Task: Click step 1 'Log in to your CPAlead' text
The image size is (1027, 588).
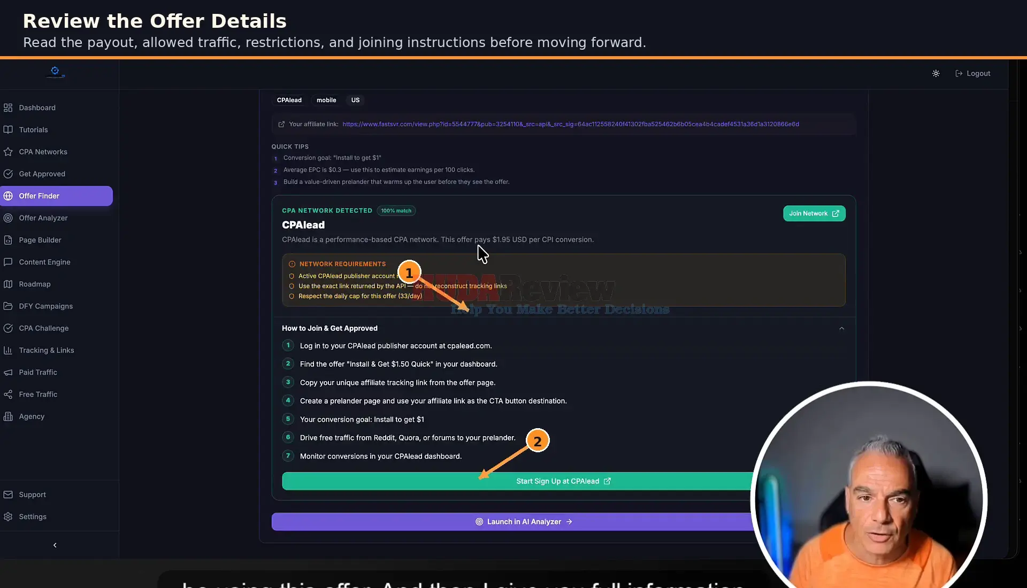Action: 396,346
